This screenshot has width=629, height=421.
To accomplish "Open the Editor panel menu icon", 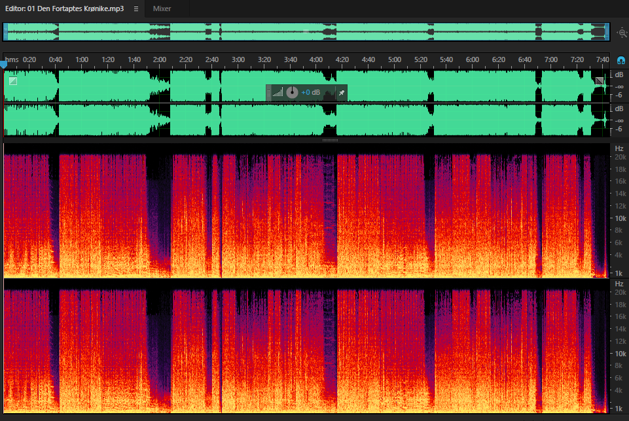I will point(136,8).
